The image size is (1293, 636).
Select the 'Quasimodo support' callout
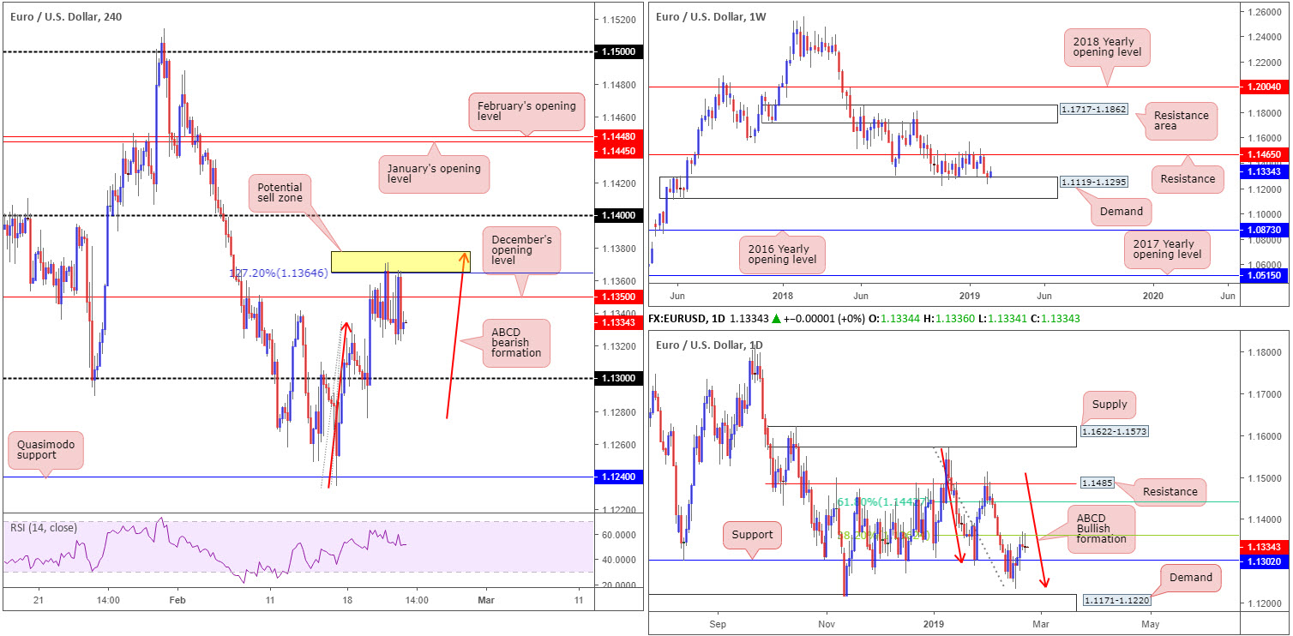pos(44,449)
